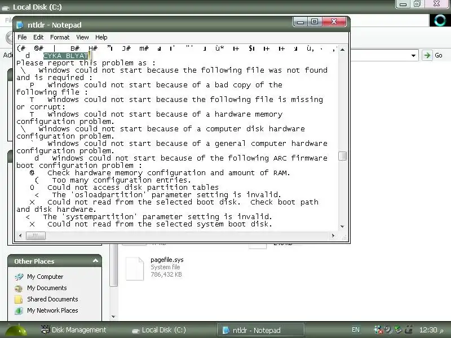Click the Notepad vertical scrollbar down arrow
The width and height of the screenshot is (451, 338).
pyautogui.click(x=342, y=226)
